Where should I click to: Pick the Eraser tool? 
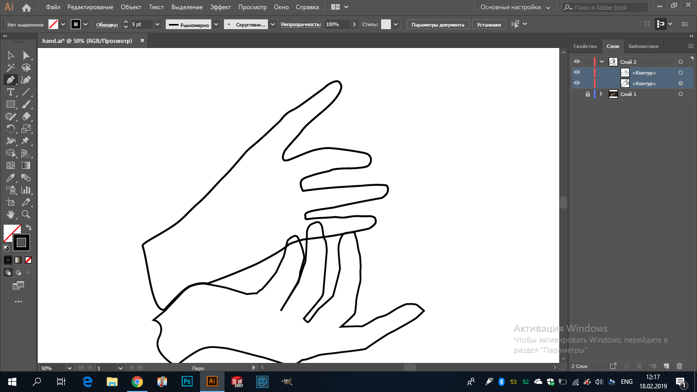tap(26, 116)
